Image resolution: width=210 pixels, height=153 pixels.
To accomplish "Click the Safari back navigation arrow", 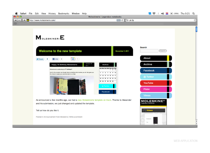I will click(x=15, y=20).
